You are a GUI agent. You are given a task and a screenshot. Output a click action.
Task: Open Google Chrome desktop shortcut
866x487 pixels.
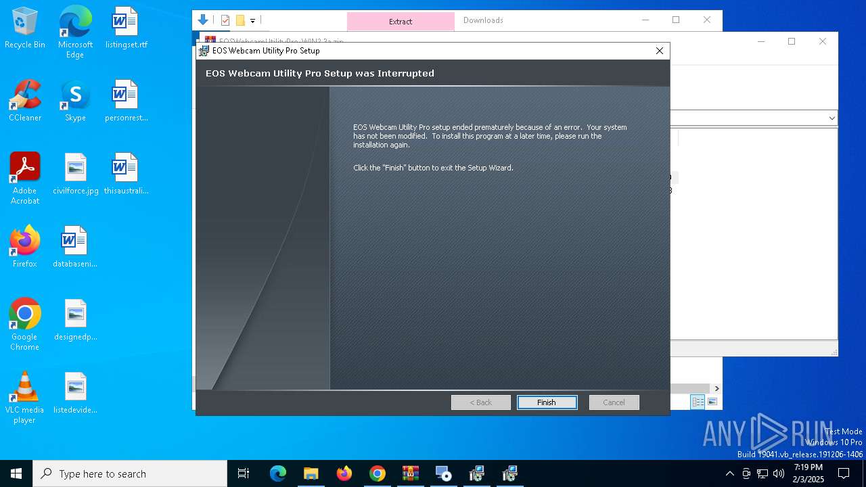coord(25,325)
